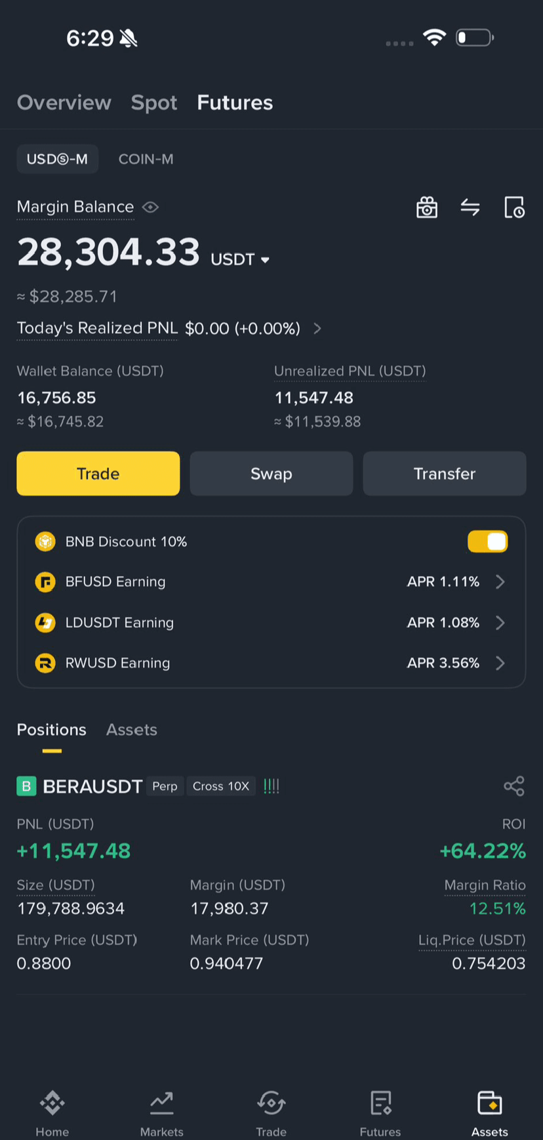543x1140 pixels.
Task: Switch to the Assets sub-tab
Action: (x=132, y=730)
